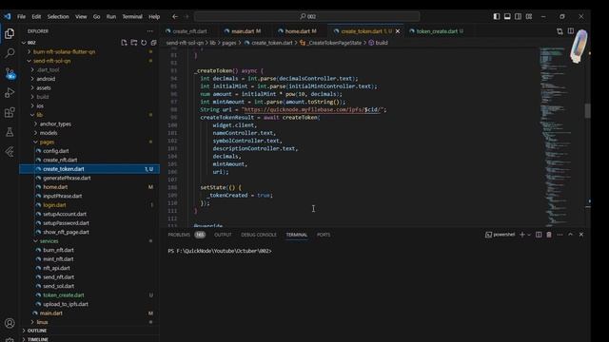Open the Terminal menu
Image resolution: width=609 pixels, height=342 pixels.
[132, 17]
